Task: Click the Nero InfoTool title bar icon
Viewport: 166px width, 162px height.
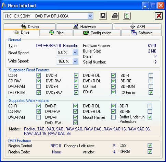Action: (4, 5)
